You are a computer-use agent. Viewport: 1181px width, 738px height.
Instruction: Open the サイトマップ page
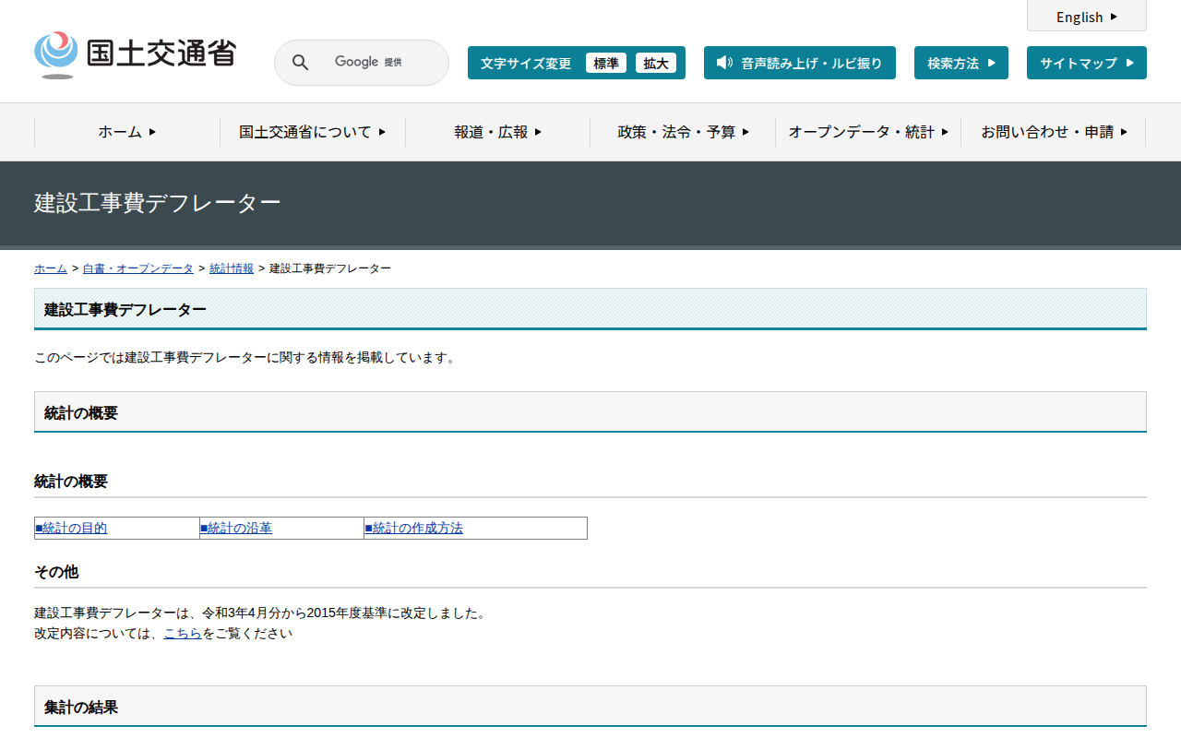tap(1086, 63)
